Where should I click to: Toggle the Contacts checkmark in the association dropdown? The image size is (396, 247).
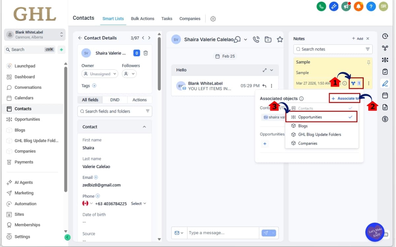tap(350, 108)
